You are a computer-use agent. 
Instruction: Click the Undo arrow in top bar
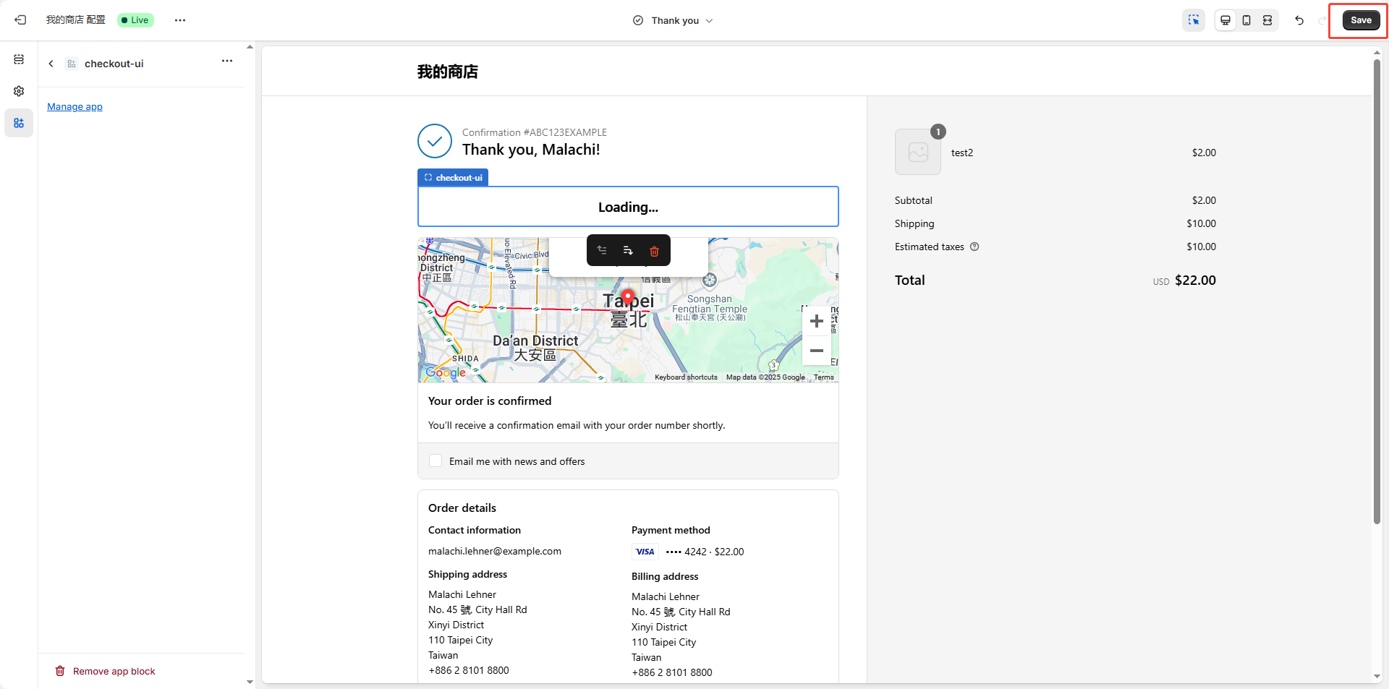click(1299, 20)
